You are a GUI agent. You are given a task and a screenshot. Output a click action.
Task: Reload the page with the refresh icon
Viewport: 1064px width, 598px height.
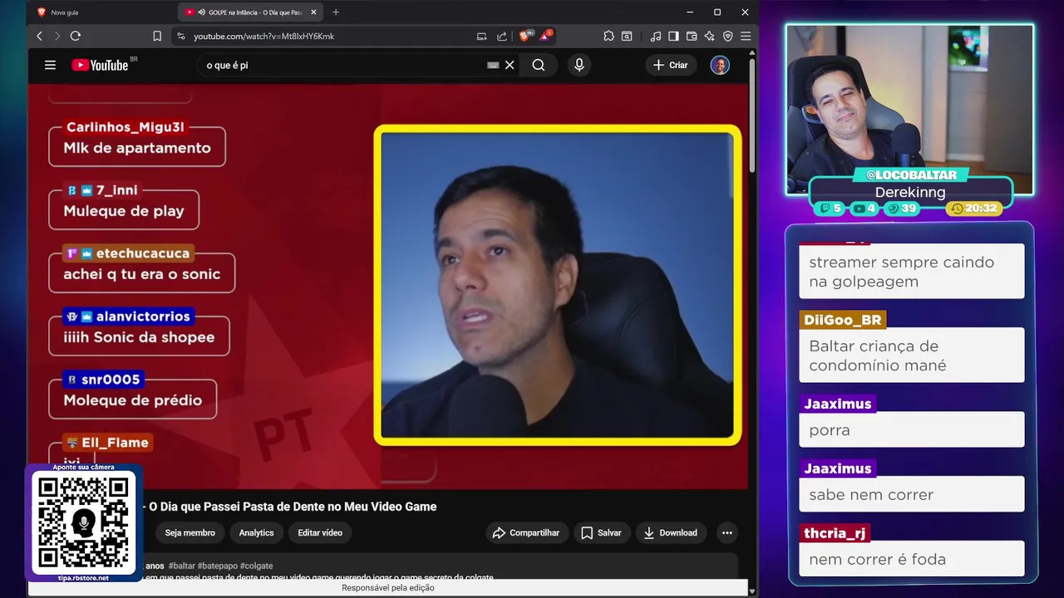[76, 36]
